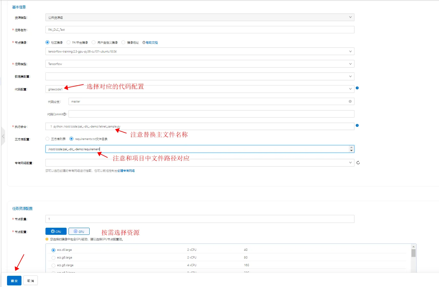The image size is (439, 287).
Task: Open the 代码配置 giteecode1 dropdown
Action: pos(200,89)
